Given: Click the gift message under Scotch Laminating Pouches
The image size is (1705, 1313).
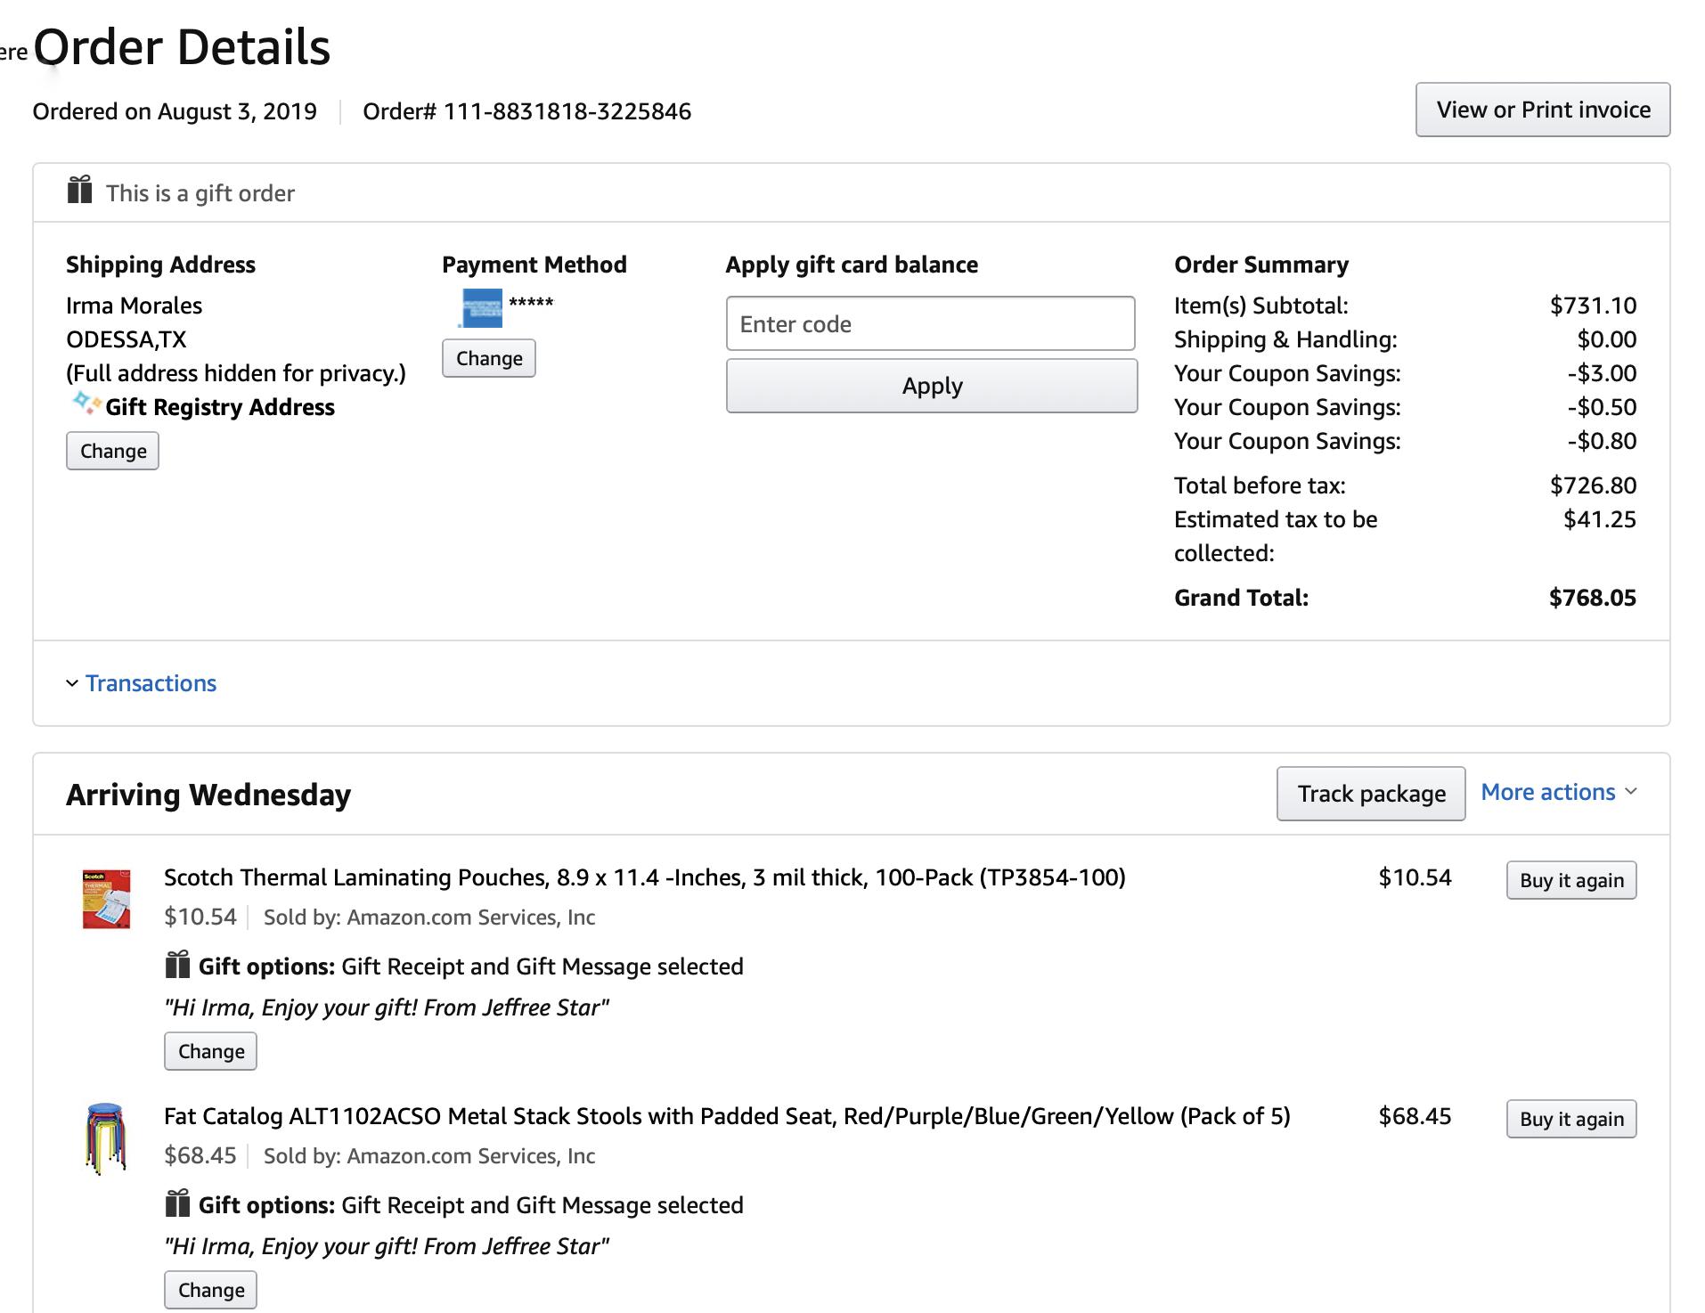Looking at the screenshot, I should click(387, 1007).
